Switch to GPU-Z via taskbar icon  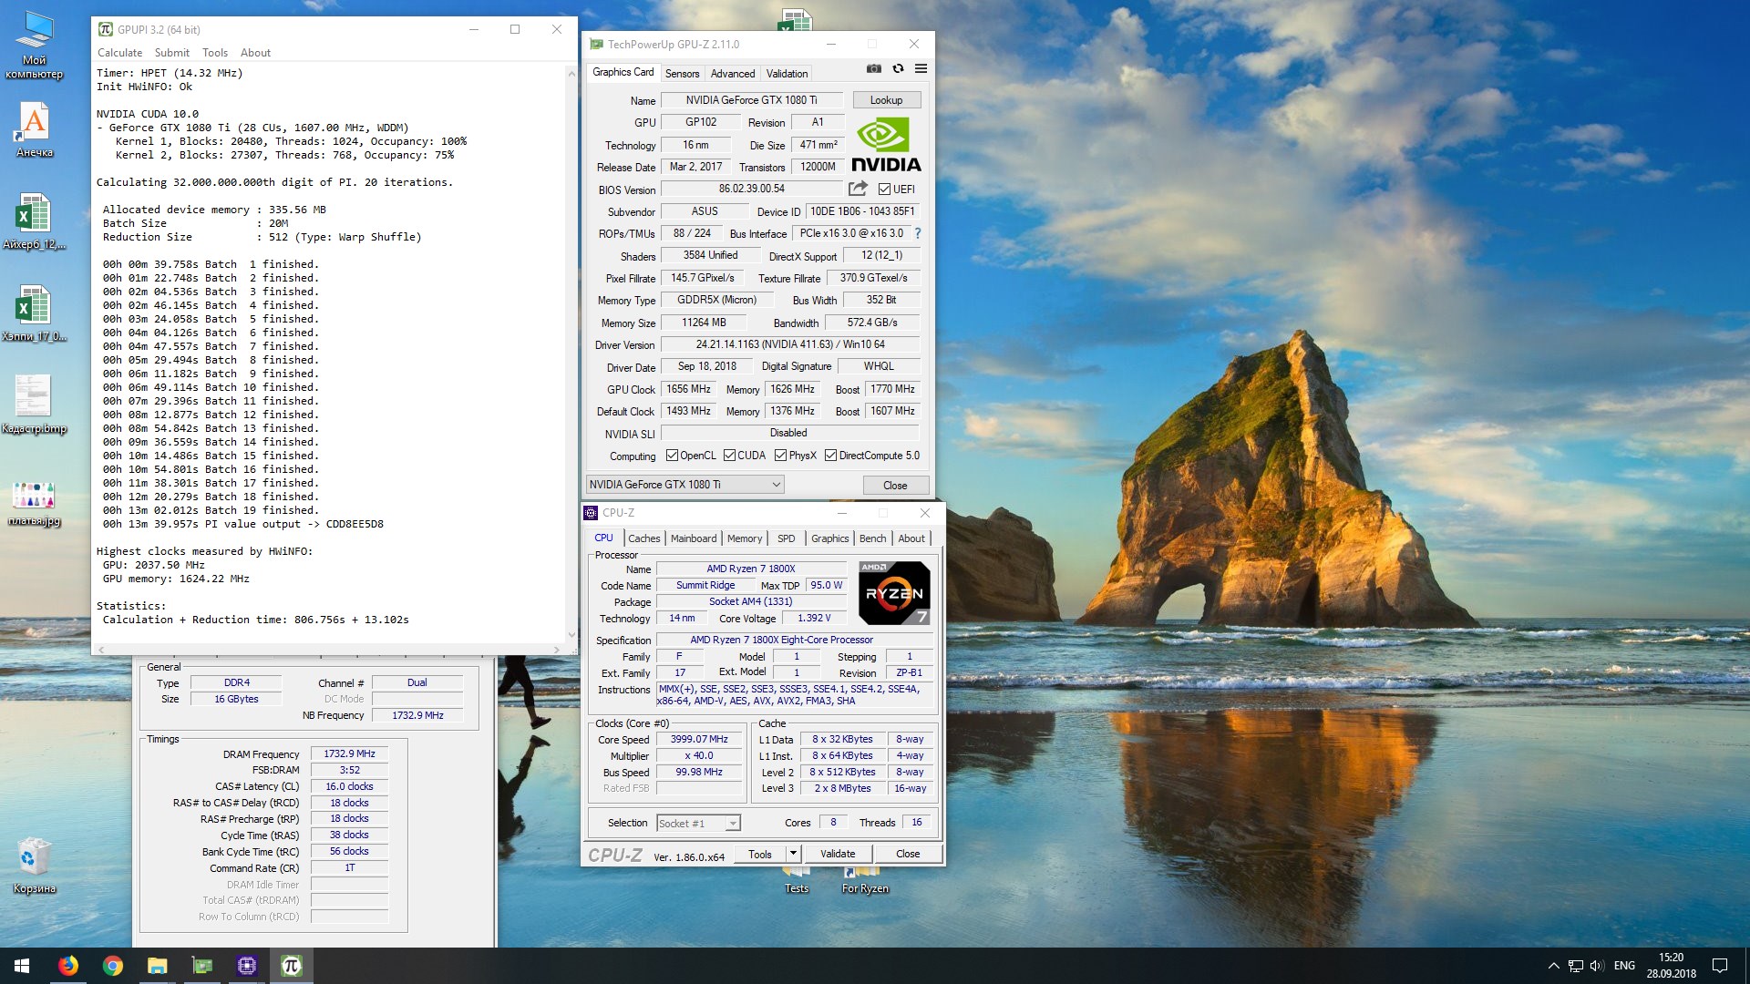[x=201, y=966]
